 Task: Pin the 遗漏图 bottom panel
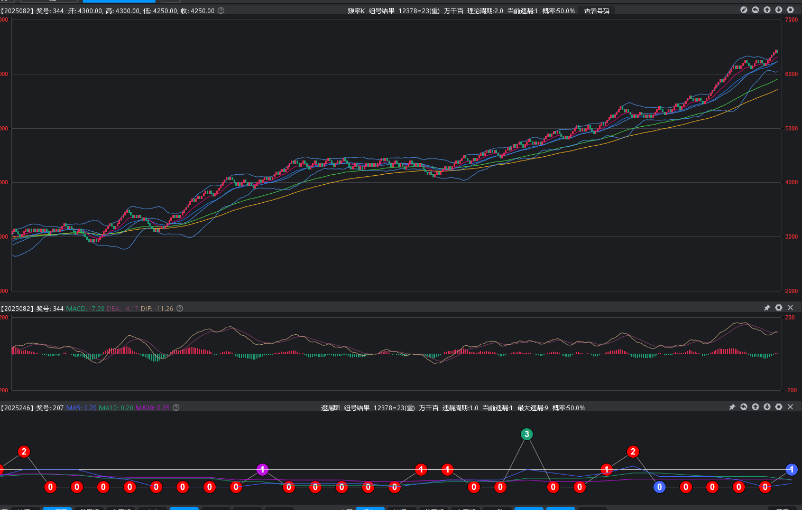pos(732,407)
